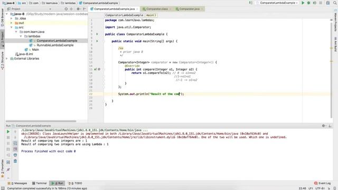Expand the .idea folder
The image size is (338, 190).
(x=12, y=18)
